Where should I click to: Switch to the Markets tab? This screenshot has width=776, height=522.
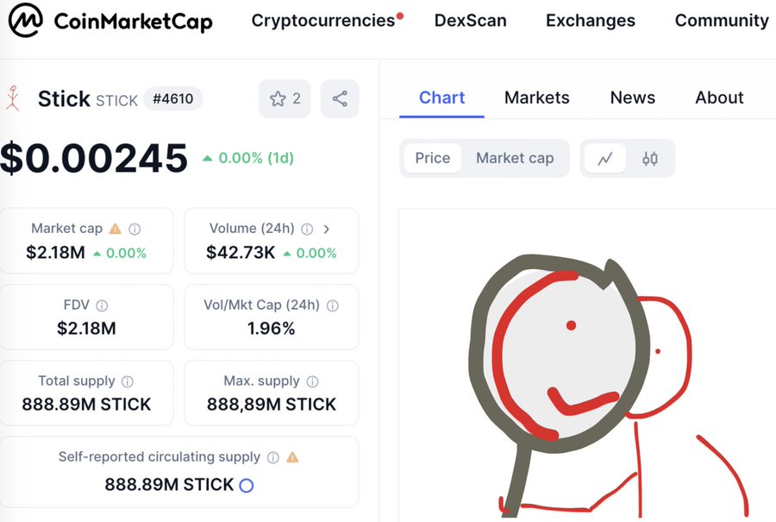(x=537, y=97)
